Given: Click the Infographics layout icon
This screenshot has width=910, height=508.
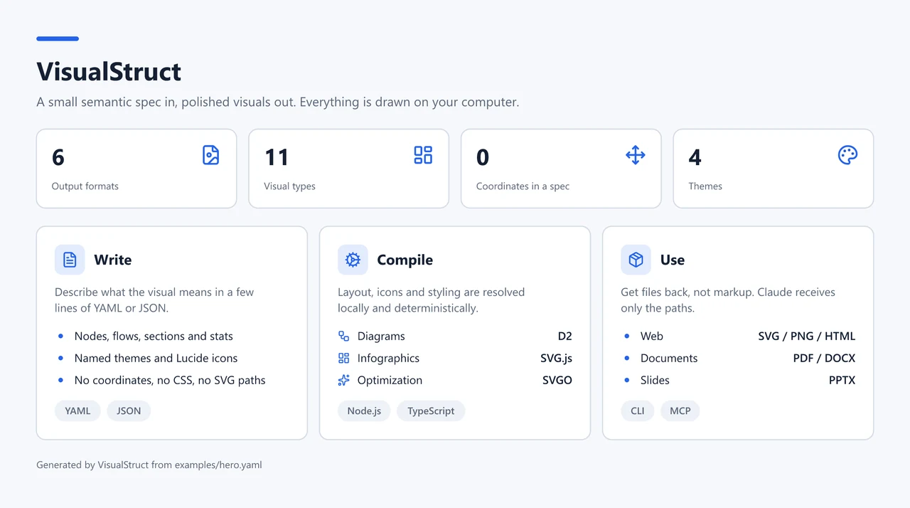Looking at the screenshot, I should click(x=344, y=359).
